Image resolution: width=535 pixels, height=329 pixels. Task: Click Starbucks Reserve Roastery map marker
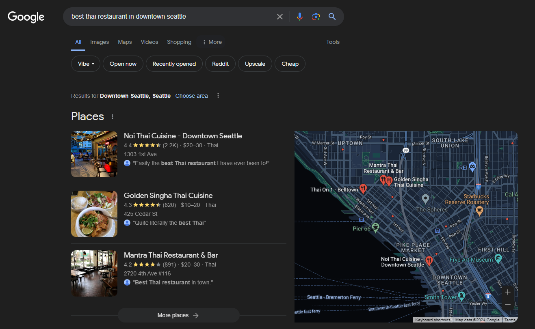tap(479, 211)
